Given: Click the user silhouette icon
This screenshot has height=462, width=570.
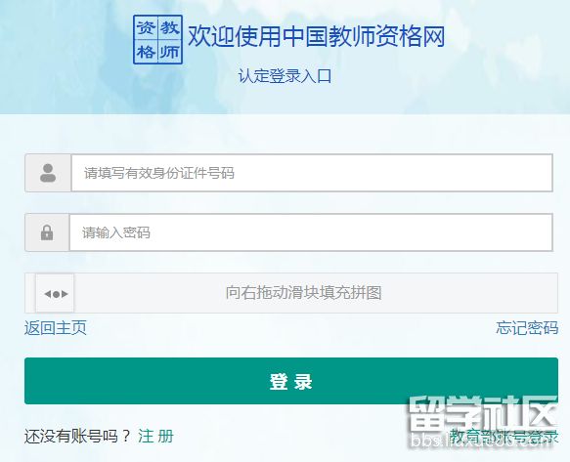Looking at the screenshot, I should [48, 173].
